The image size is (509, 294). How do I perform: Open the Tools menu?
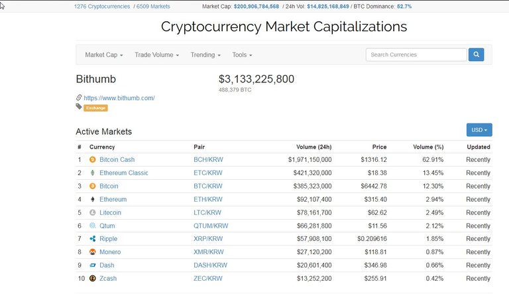[x=242, y=54]
